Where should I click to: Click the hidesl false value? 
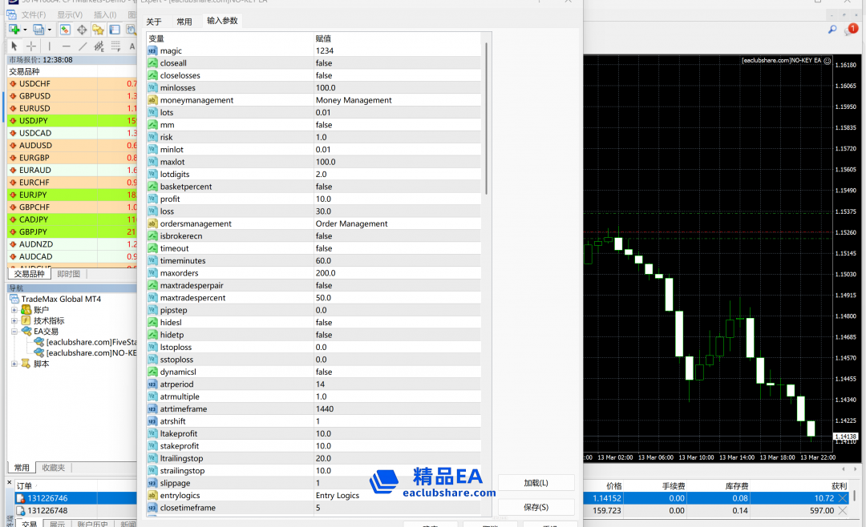tap(324, 323)
